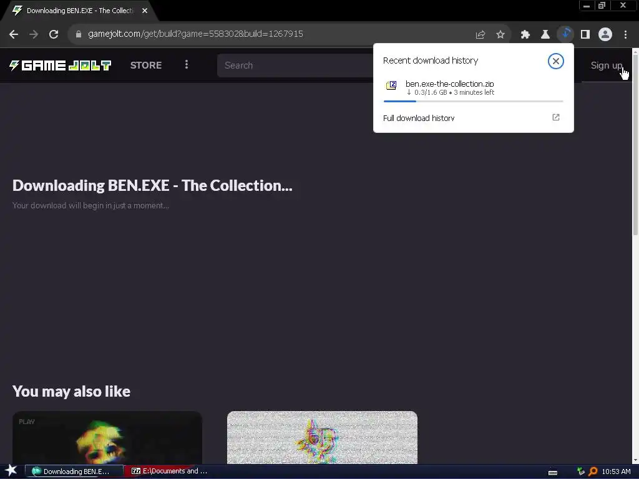Viewport: 639px width, 479px height.
Task: Click the download progress bar
Action: pyautogui.click(x=473, y=101)
